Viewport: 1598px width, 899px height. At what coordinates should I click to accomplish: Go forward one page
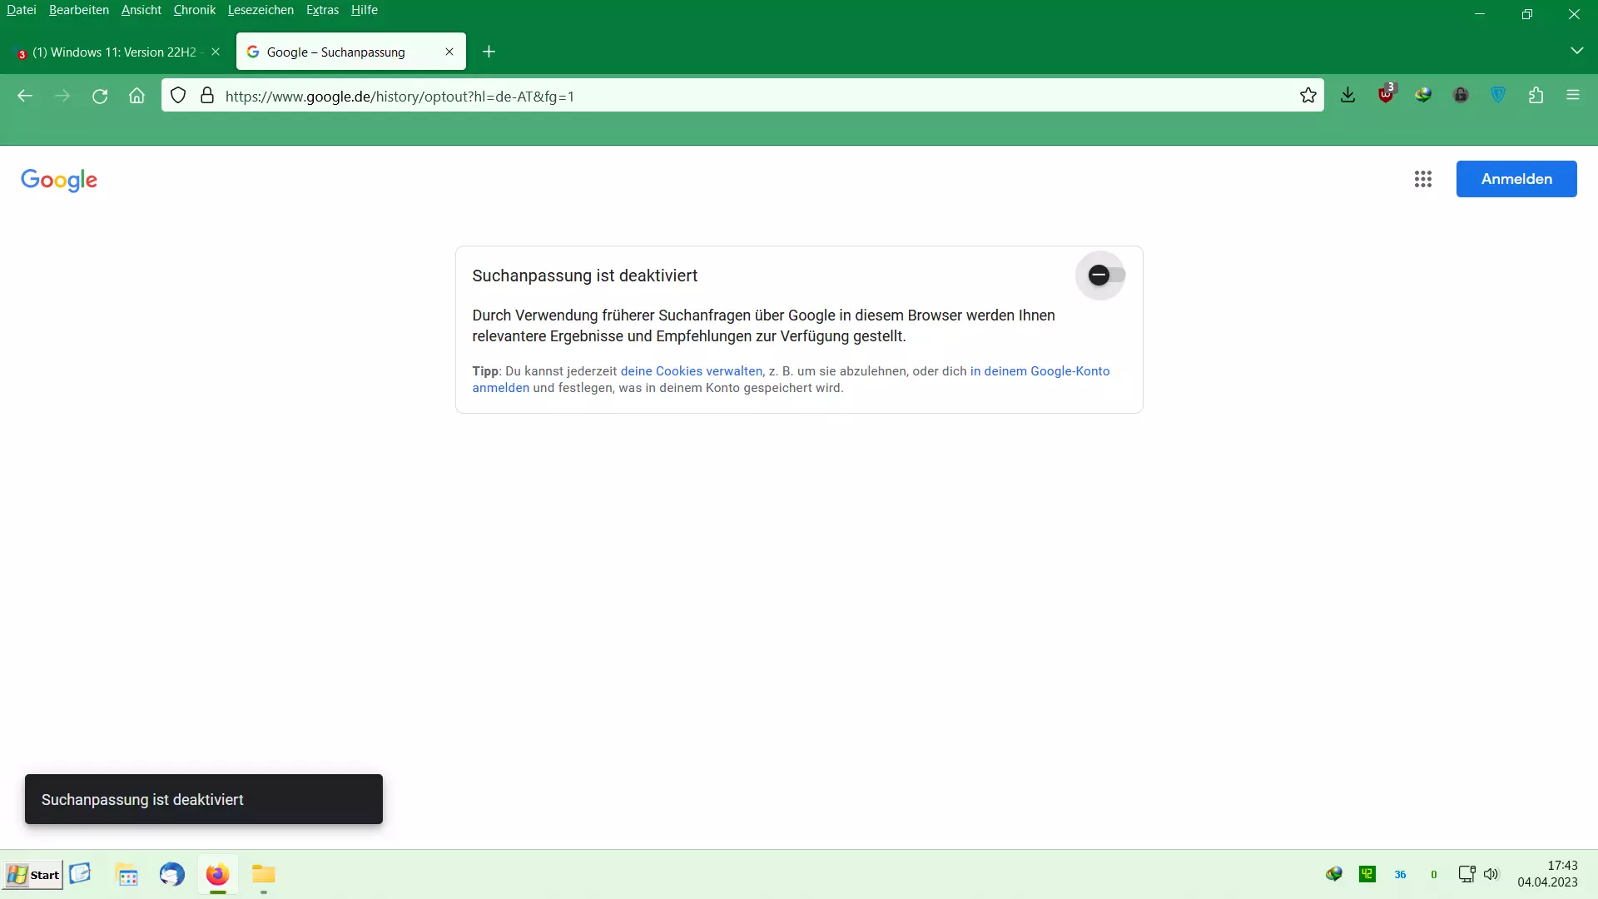[62, 96]
